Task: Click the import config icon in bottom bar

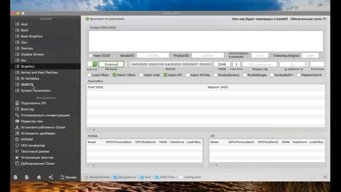Action: pos(15,177)
